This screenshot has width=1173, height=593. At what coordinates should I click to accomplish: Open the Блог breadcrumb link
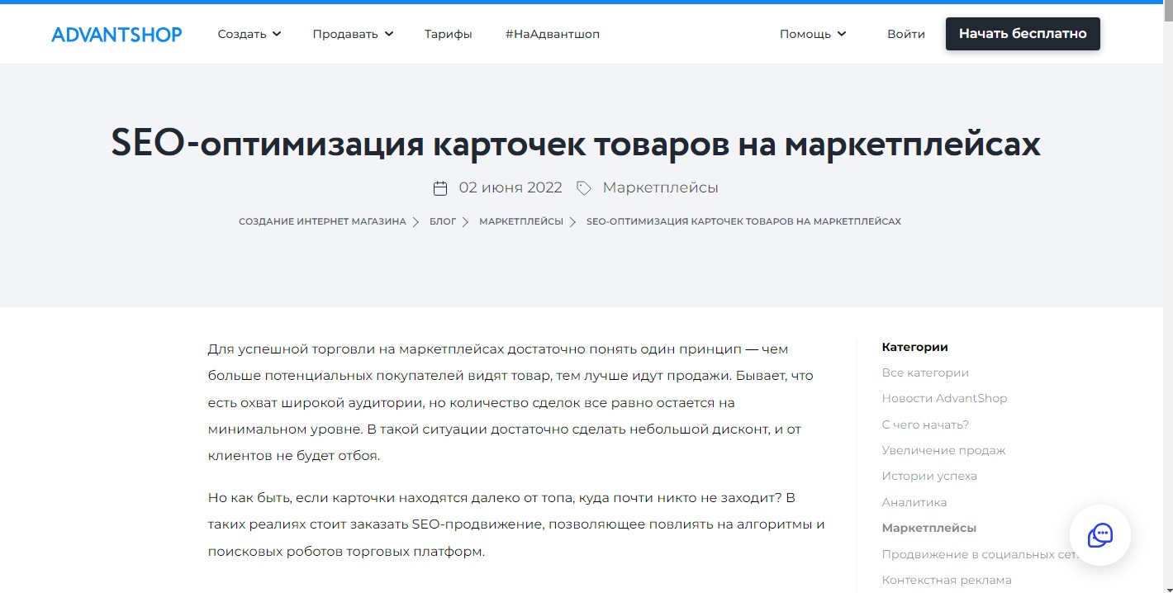(x=443, y=221)
